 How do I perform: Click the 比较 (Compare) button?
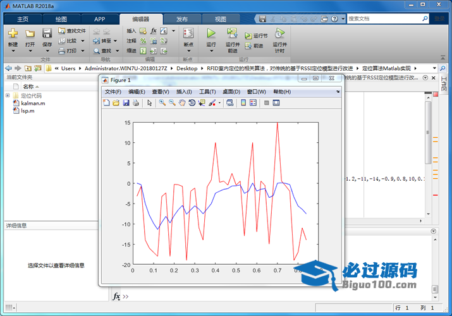click(x=71, y=40)
